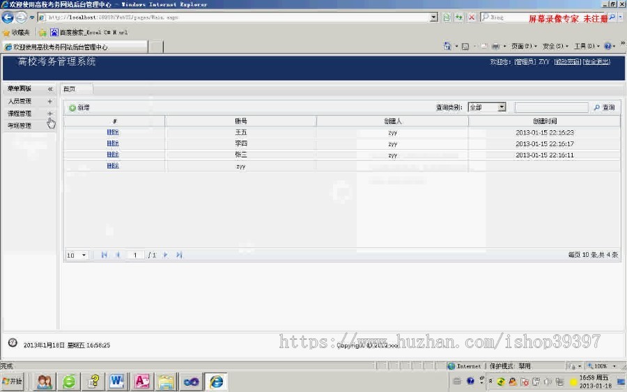The image size is (627, 392).
Task: Click the Internet Explorer taskbar icon
Action: pyautogui.click(x=217, y=382)
